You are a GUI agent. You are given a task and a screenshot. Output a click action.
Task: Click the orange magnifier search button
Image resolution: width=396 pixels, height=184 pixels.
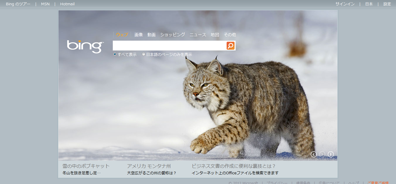(230, 46)
